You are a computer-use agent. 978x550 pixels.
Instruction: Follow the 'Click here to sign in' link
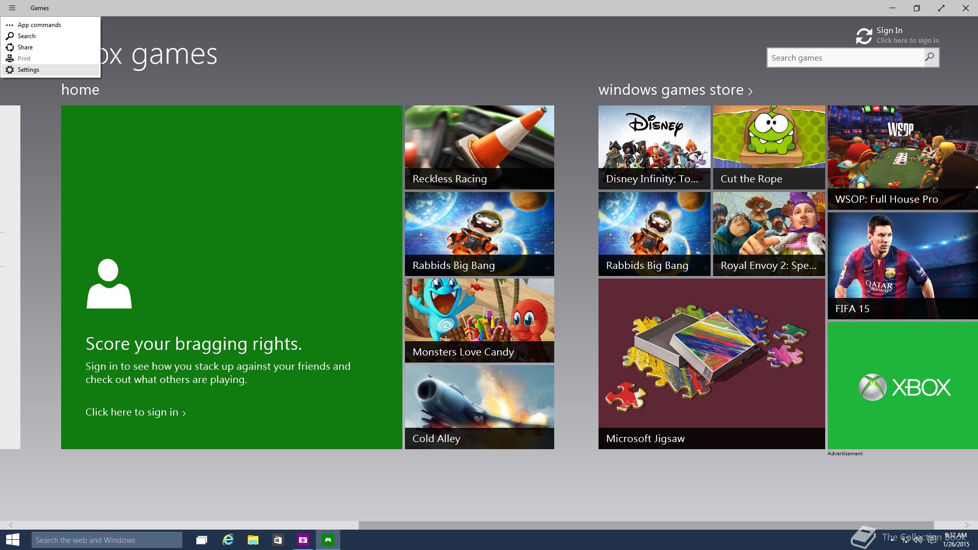135,412
